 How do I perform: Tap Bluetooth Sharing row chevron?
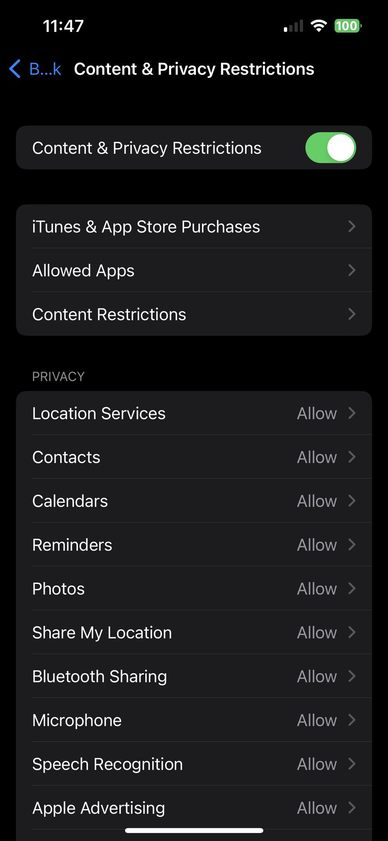(x=352, y=676)
